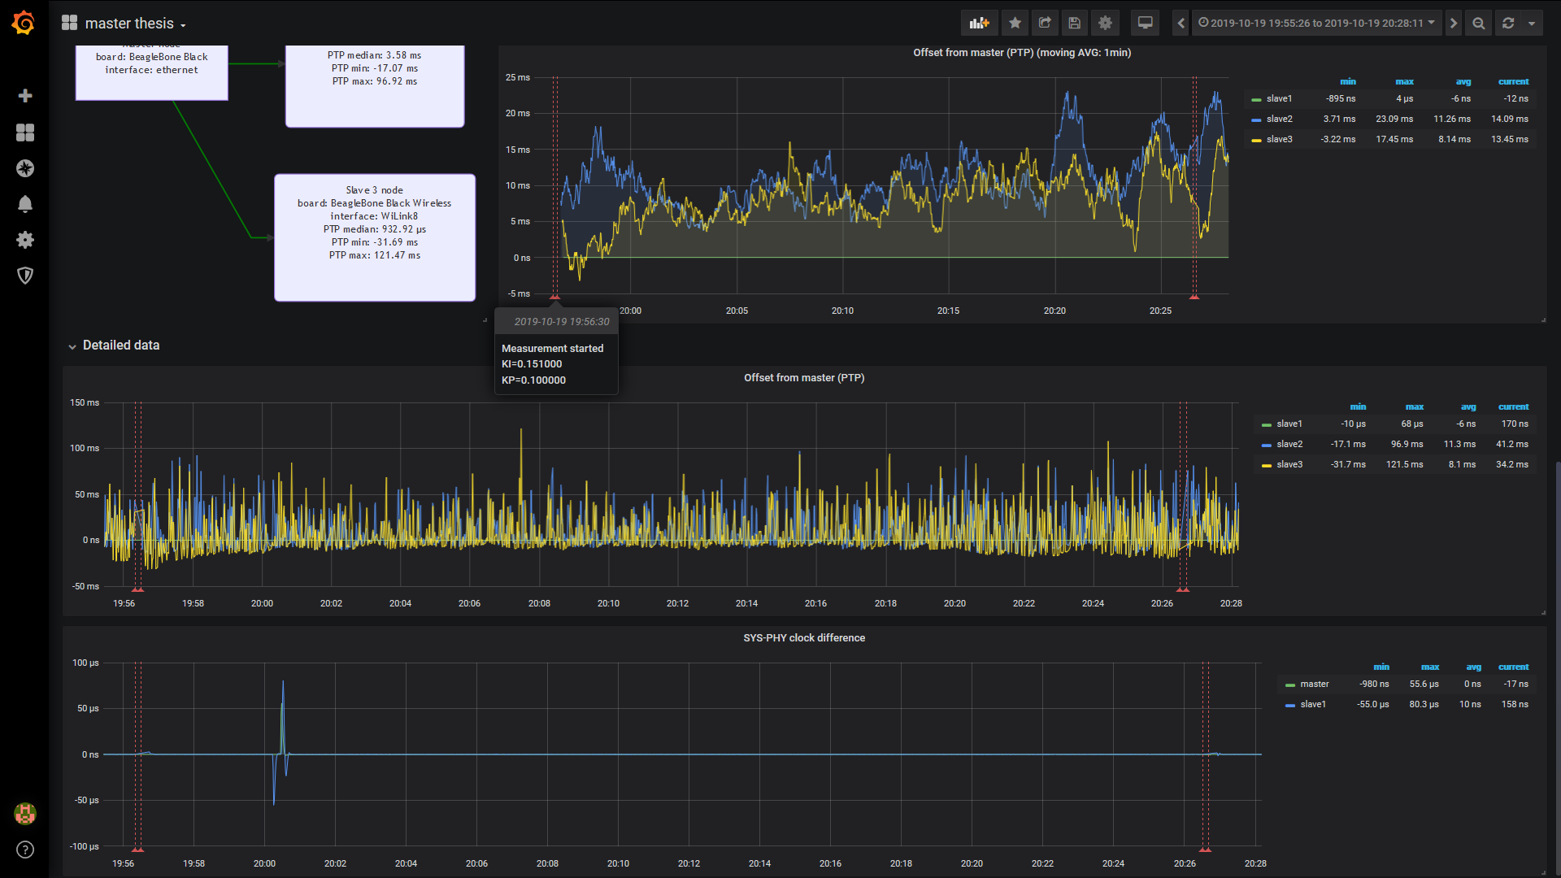
Task: Sort Offset from master (PTP) legend by current column
Action: [x=1513, y=406]
